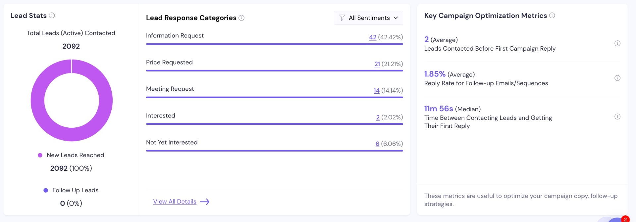This screenshot has width=636, height=222.
Task: Open the 2 Interested leads link
Action: [378, 117]
